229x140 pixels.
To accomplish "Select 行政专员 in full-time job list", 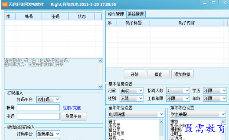I will coord(116,133).
